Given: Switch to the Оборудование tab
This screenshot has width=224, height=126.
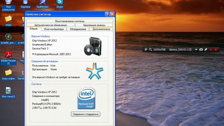Looking at the screenshot, I should [78, 29].
